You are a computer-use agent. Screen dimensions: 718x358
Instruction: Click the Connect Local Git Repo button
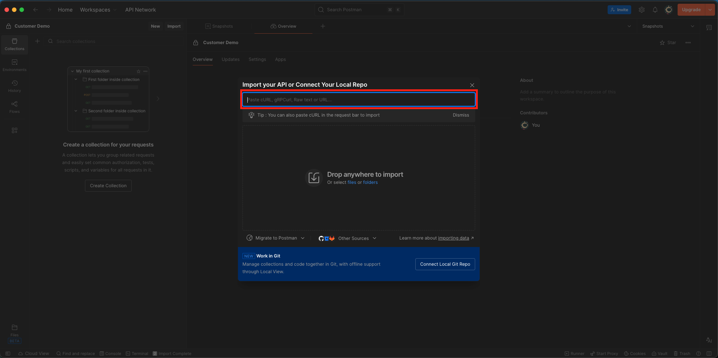(445, 264)
